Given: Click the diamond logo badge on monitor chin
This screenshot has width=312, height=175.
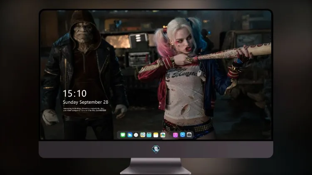Looking at the screenshot, I should (156, 149).
